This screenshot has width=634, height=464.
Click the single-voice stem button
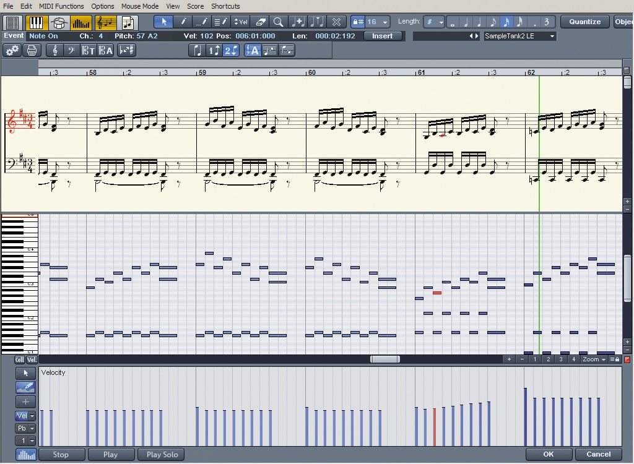[198, 51]
